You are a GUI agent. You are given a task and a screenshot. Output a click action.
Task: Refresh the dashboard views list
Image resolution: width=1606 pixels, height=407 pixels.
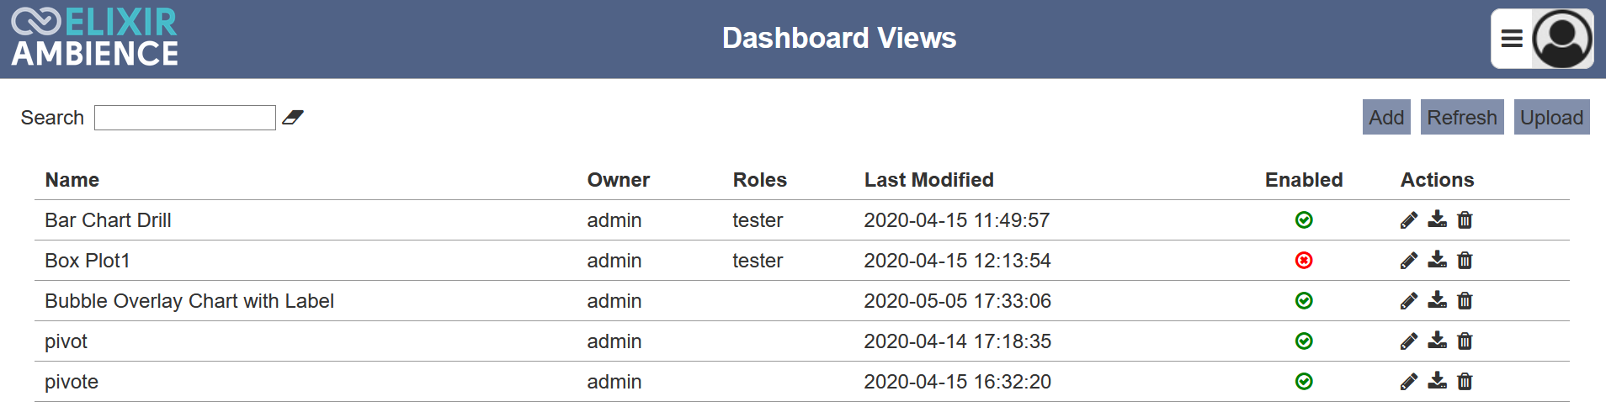point(1462,117)
